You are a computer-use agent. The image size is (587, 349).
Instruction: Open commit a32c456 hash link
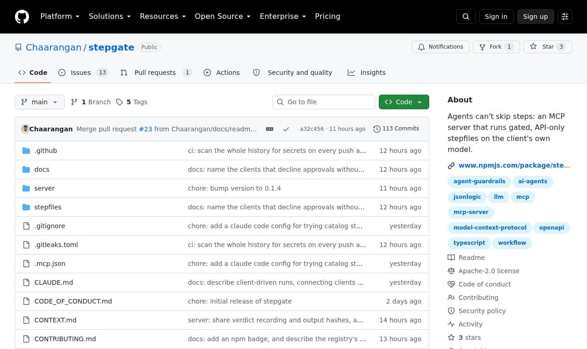pyautogui.click(x=312, y=129)
